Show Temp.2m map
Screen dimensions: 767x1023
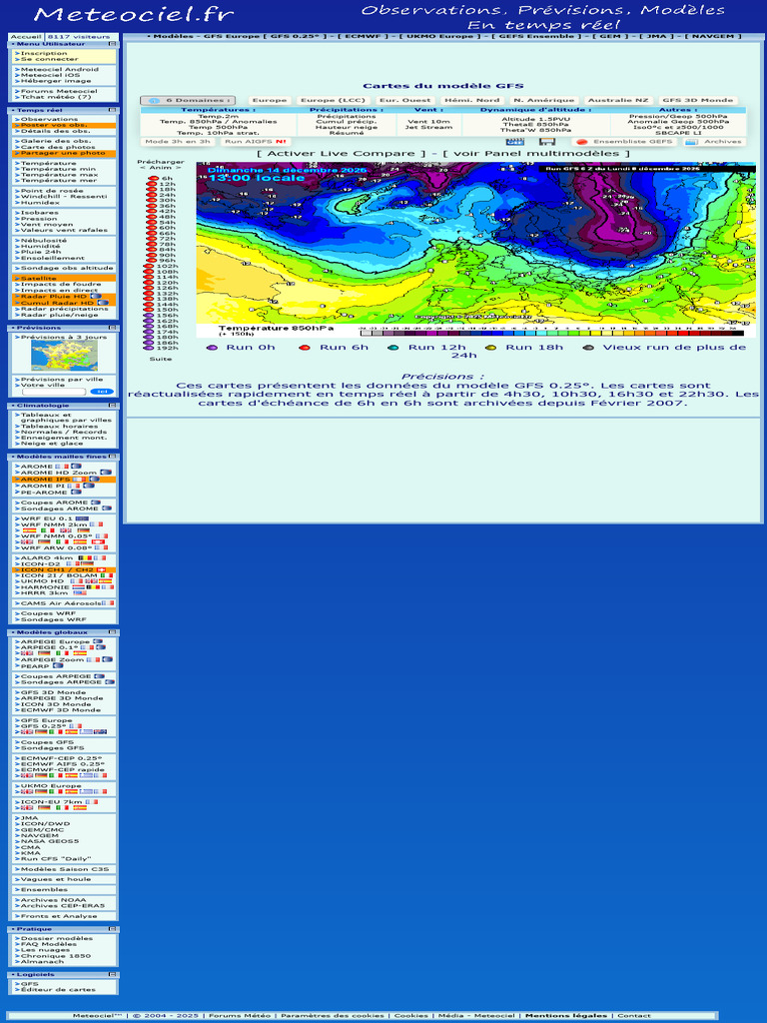point(218,116)
